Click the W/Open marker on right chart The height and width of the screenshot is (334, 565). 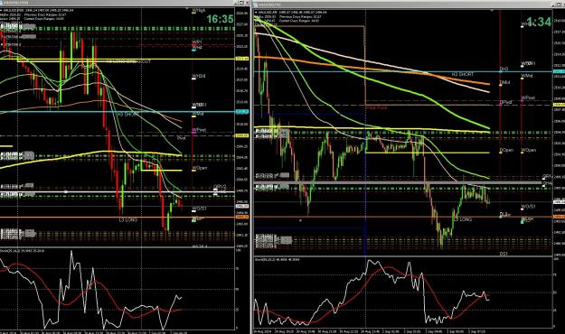pyautogui.click(x=528, y=150)
